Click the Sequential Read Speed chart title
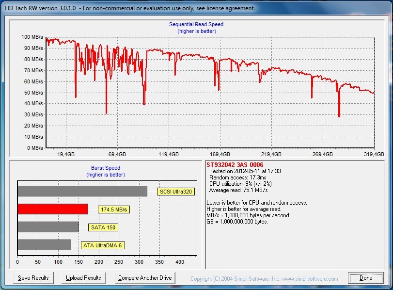Screen dimensions: 393x290 pyautogui.click(x=196, y=24)
